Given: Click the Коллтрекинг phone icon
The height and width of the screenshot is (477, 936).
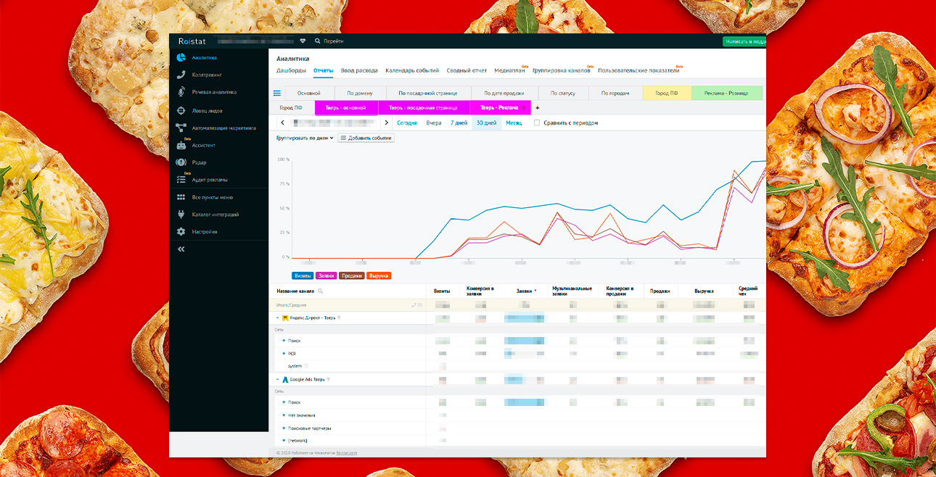Looking at the screenshot, I should tap(181, 75).
